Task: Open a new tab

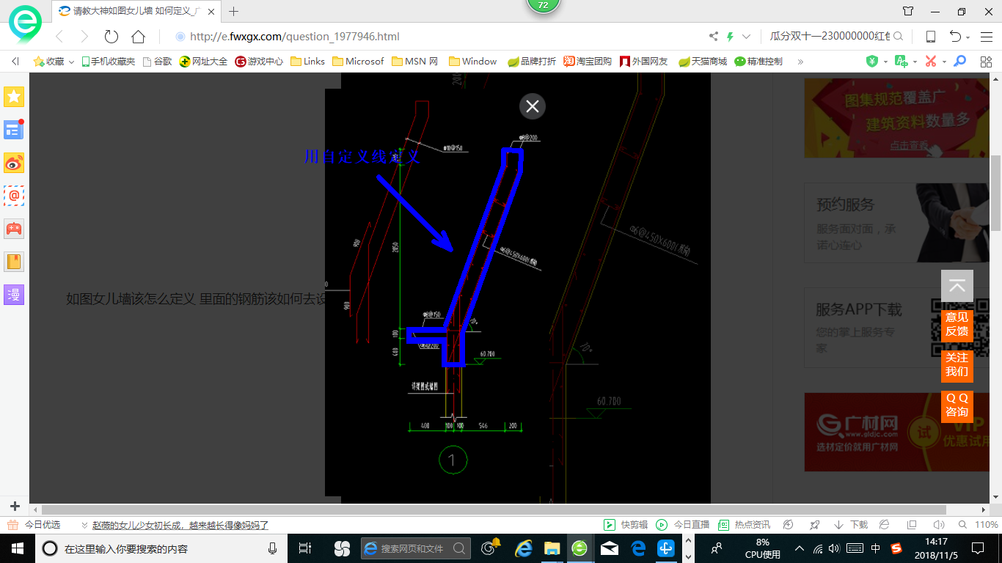Action: [234, 11]
